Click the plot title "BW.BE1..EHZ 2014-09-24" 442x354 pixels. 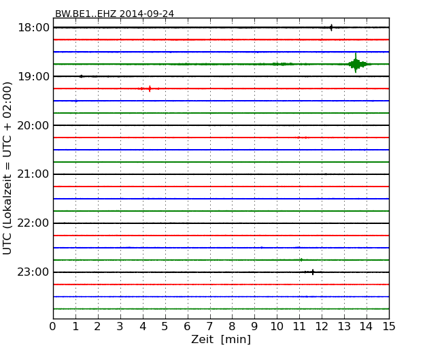(x=114, y=14)
